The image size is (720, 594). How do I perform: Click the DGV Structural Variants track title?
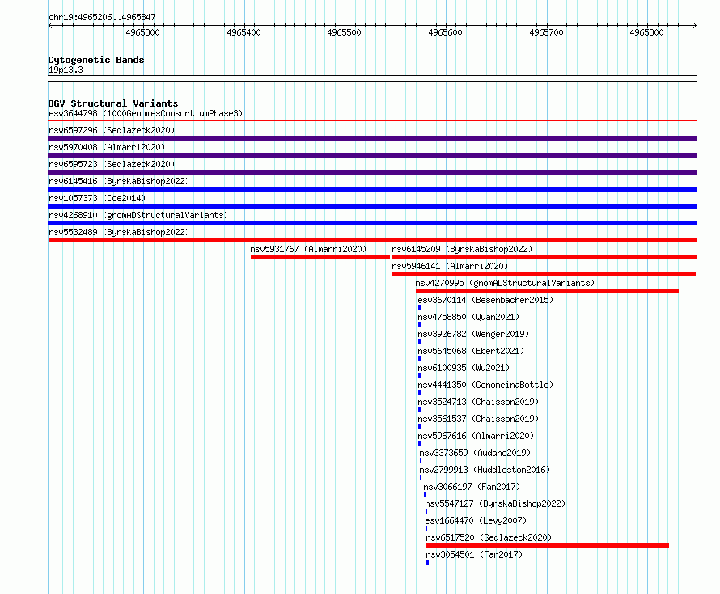click(113, 103)
